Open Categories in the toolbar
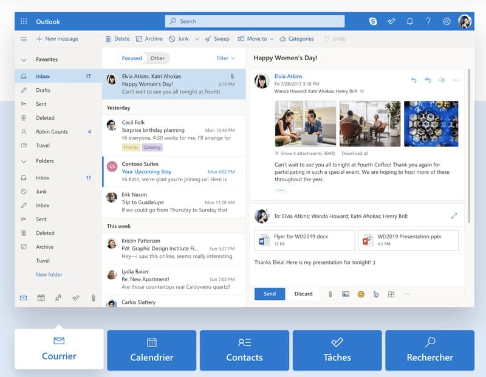Image resolution: width=486 pixels, height=377 pixels. click(296, 39)
